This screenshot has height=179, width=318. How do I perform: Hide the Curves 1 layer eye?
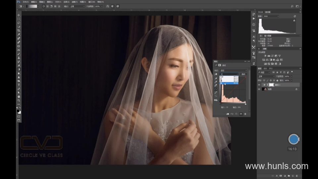point(259,85)
